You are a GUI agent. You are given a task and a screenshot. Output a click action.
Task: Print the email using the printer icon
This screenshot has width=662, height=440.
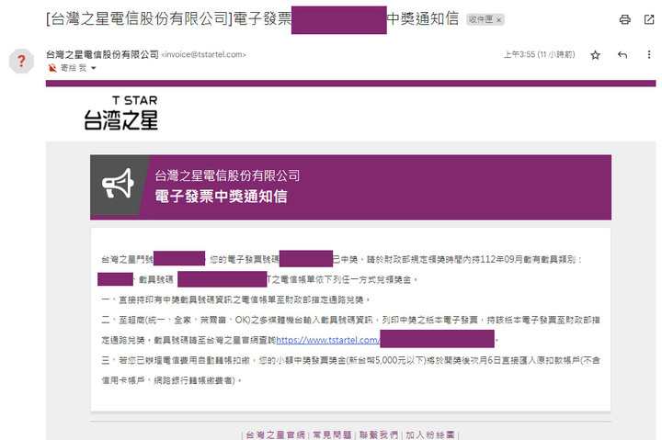625,19
